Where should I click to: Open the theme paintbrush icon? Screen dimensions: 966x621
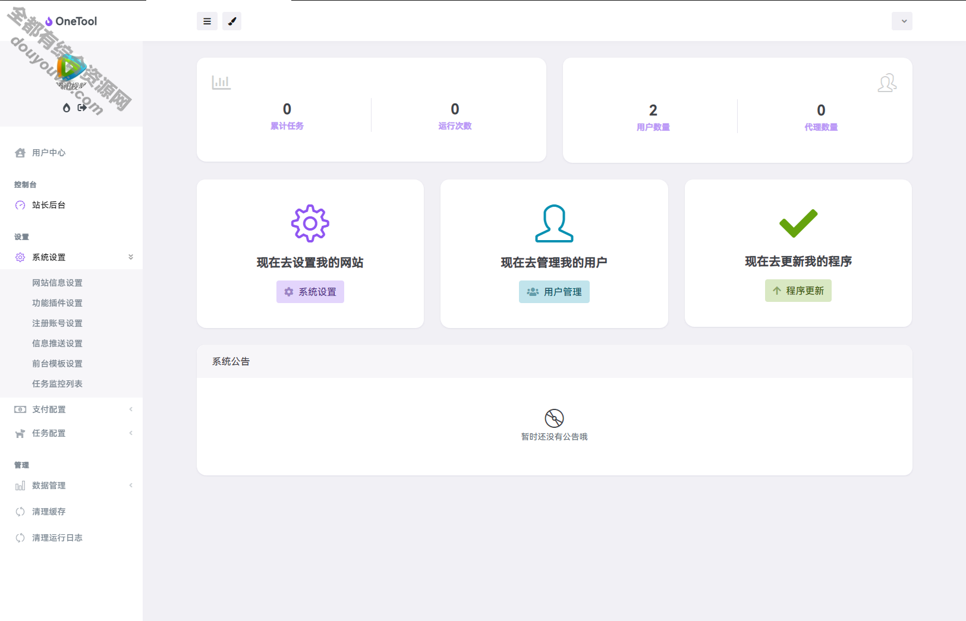click(x=232, y=21)
